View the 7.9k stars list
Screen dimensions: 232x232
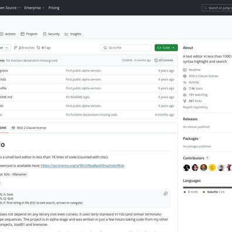click(196, 88)
